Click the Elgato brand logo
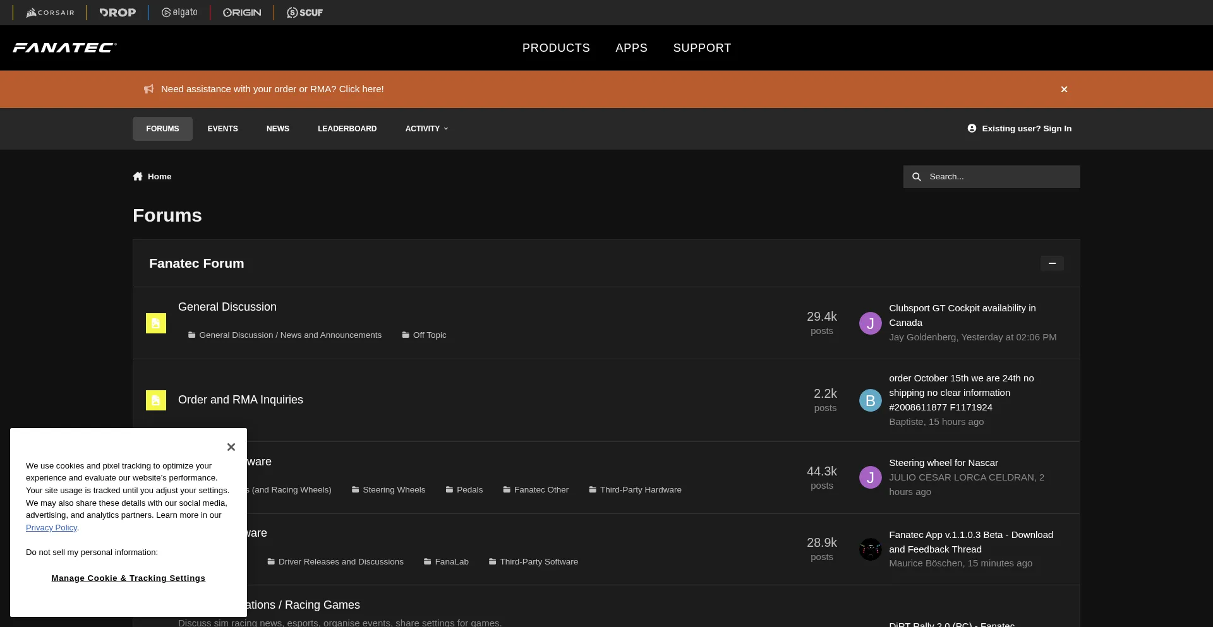This screenshot has width=1213, height=627. click(x=179, y=13)
